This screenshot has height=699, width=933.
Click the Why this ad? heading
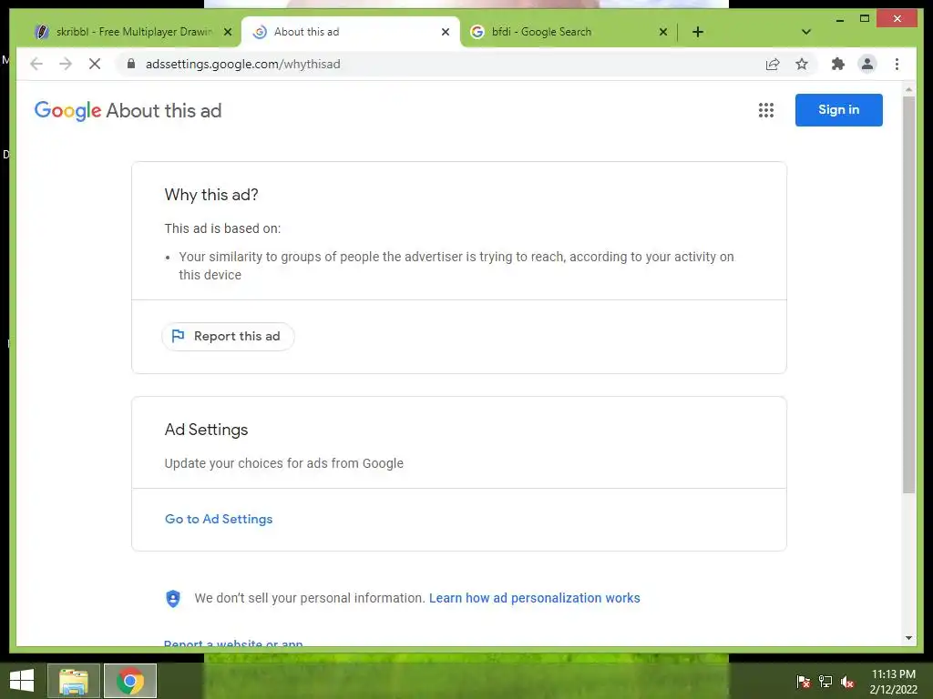click(x=211, y=195)
